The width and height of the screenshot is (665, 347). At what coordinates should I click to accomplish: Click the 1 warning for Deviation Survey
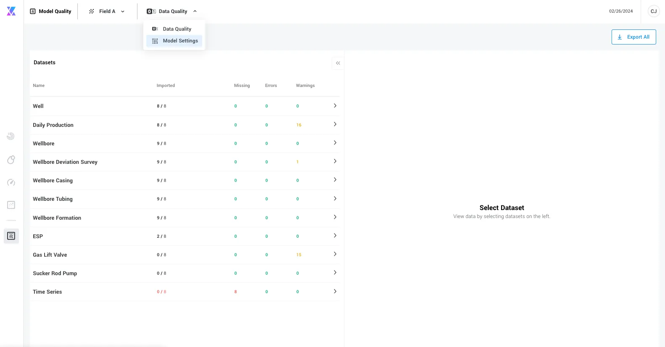298,162
